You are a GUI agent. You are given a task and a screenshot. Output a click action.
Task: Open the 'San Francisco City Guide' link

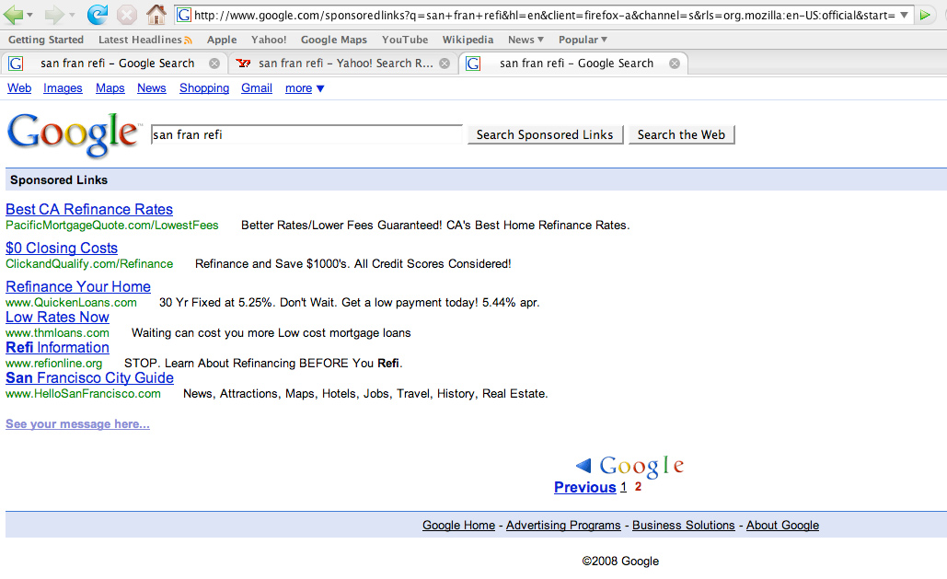coord(89,377)
